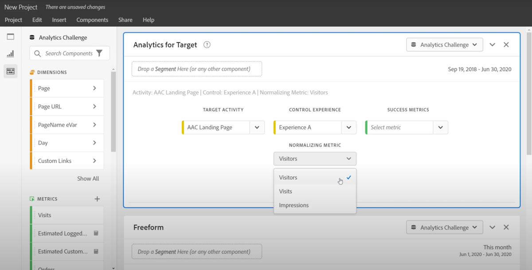Click the Analytics Challenge report suite database icon

32,38
